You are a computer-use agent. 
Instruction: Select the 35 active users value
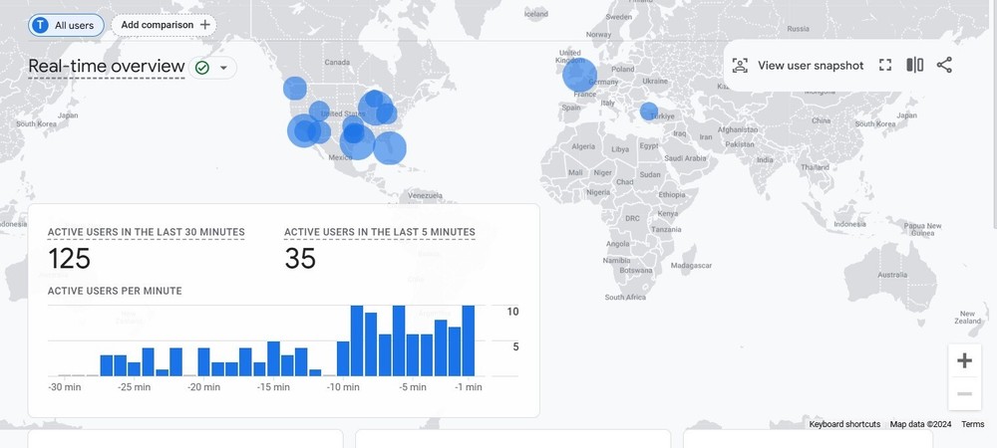(300, 259)
